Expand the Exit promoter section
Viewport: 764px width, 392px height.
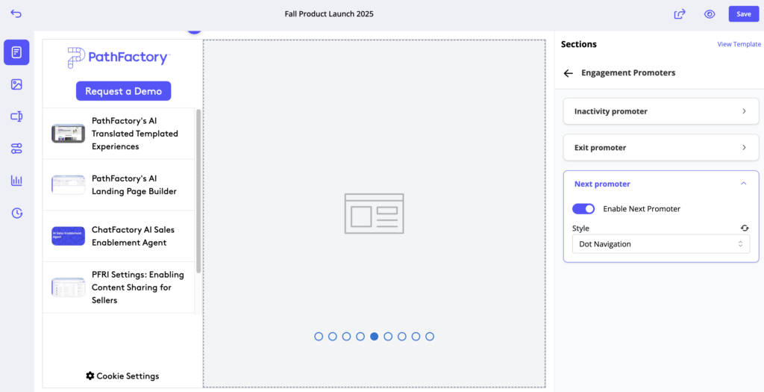[660, 148]
